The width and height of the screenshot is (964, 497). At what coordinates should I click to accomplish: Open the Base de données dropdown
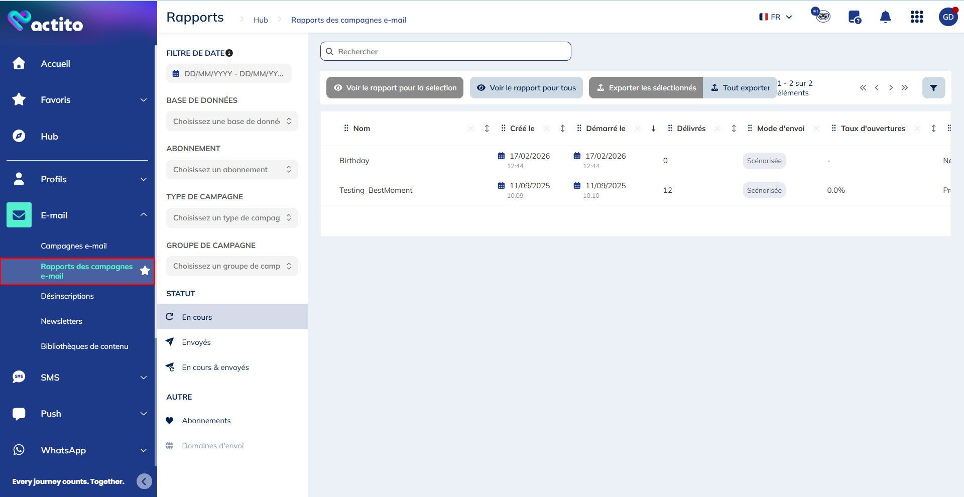[x=232, y=121]
